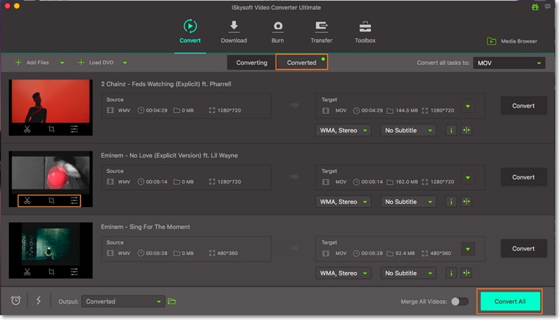Select title 'Eminem - No Love (Explicit Version) ft. Lil Wayne'
This screenshot has height=320, width=560.
coord(169,155)
